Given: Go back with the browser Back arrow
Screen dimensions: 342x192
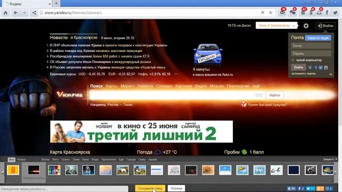Looking at the screenshot, I should [15, 13].
